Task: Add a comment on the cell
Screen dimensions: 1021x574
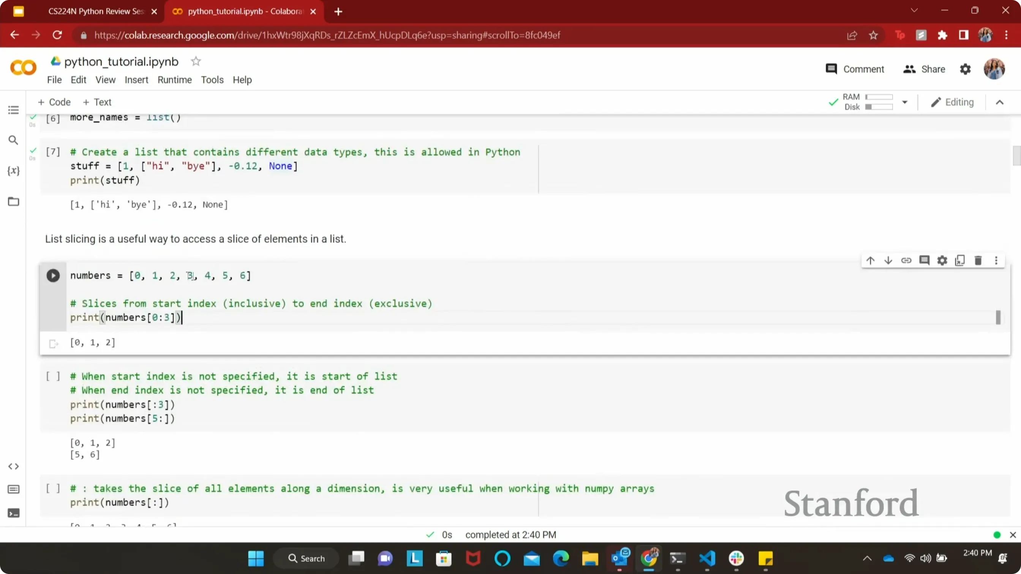Action: [x=924, y=260]
